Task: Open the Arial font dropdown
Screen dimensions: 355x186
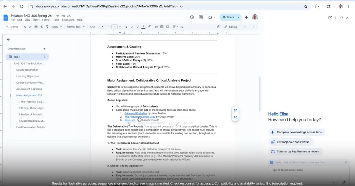Action: tap(96, 27)
